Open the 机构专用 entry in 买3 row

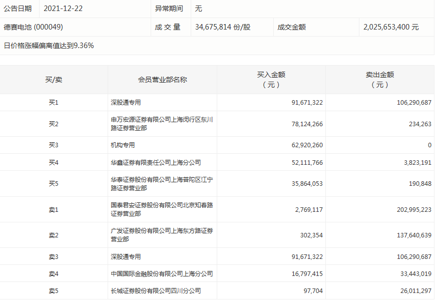pyautogui.click(x=123, y=145)
